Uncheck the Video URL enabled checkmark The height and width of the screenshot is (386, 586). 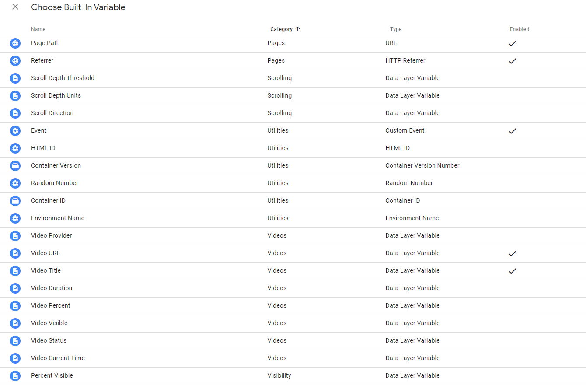(513, 253)
